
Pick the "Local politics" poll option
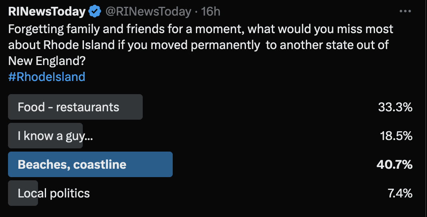(x=54, y=193)
